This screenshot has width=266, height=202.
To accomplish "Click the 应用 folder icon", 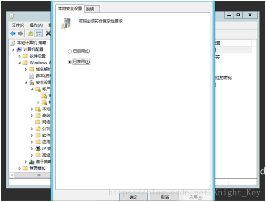I will pos(38,142).
